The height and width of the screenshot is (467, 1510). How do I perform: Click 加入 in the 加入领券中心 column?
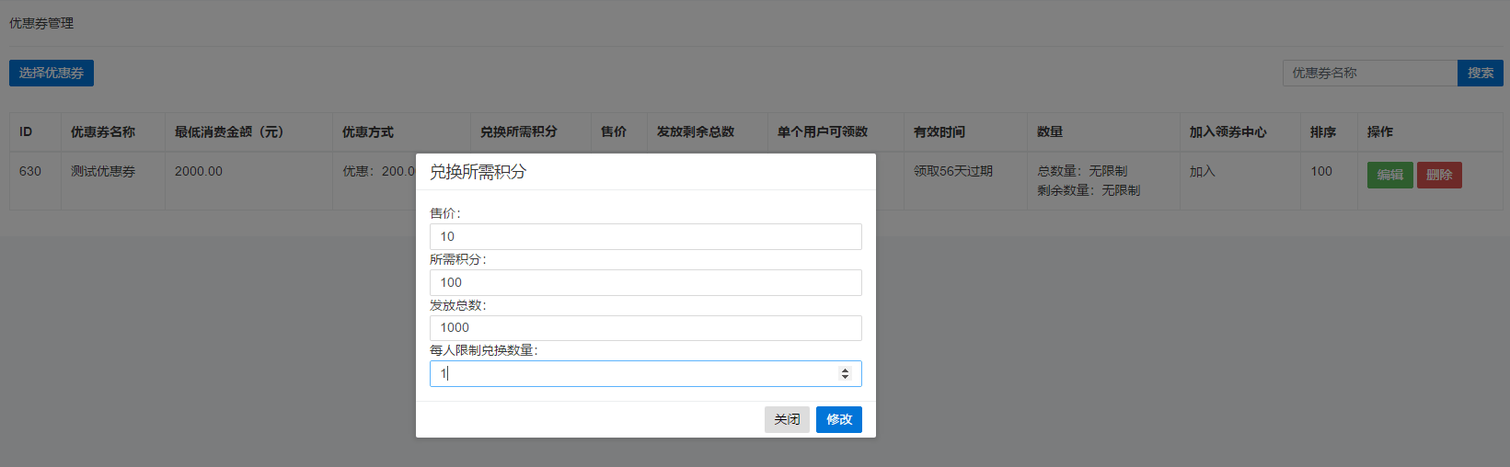point(1202,171)
